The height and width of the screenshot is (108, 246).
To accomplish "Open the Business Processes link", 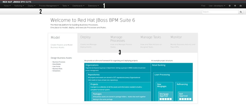I will click(59, 62).
